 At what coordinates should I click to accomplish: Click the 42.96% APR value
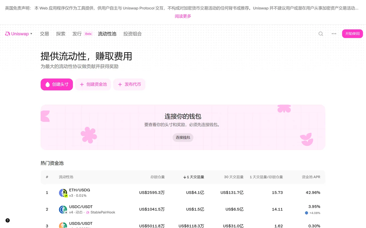coord(313,193)
